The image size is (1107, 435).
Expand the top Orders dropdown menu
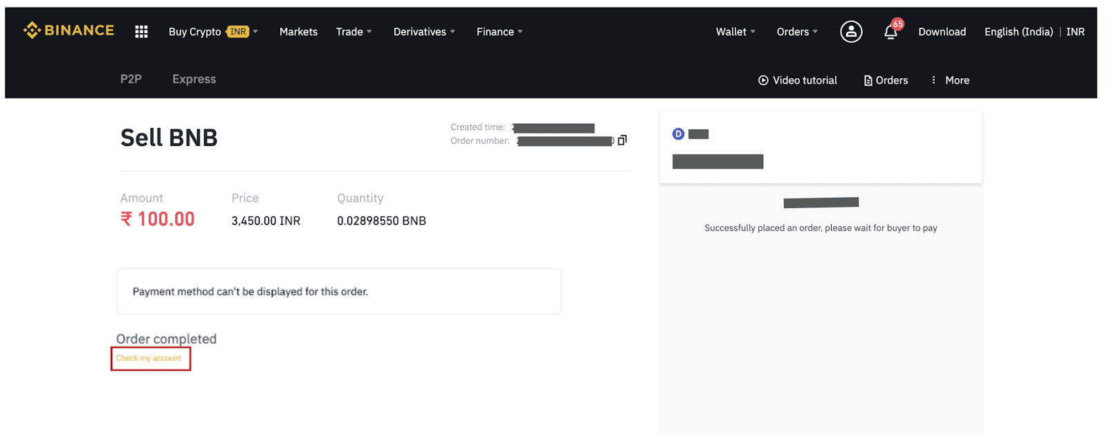point(797,32)
